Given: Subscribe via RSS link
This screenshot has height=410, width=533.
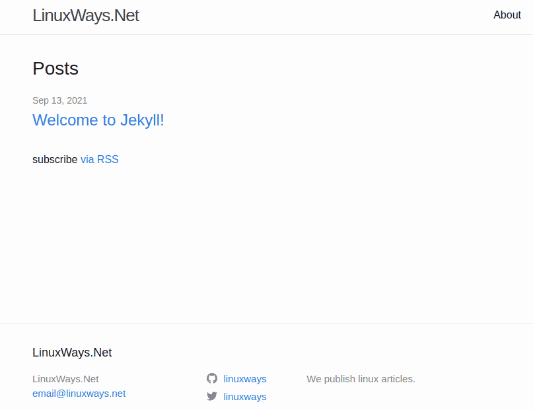Looking at the screenshot, I should point(100,159).
